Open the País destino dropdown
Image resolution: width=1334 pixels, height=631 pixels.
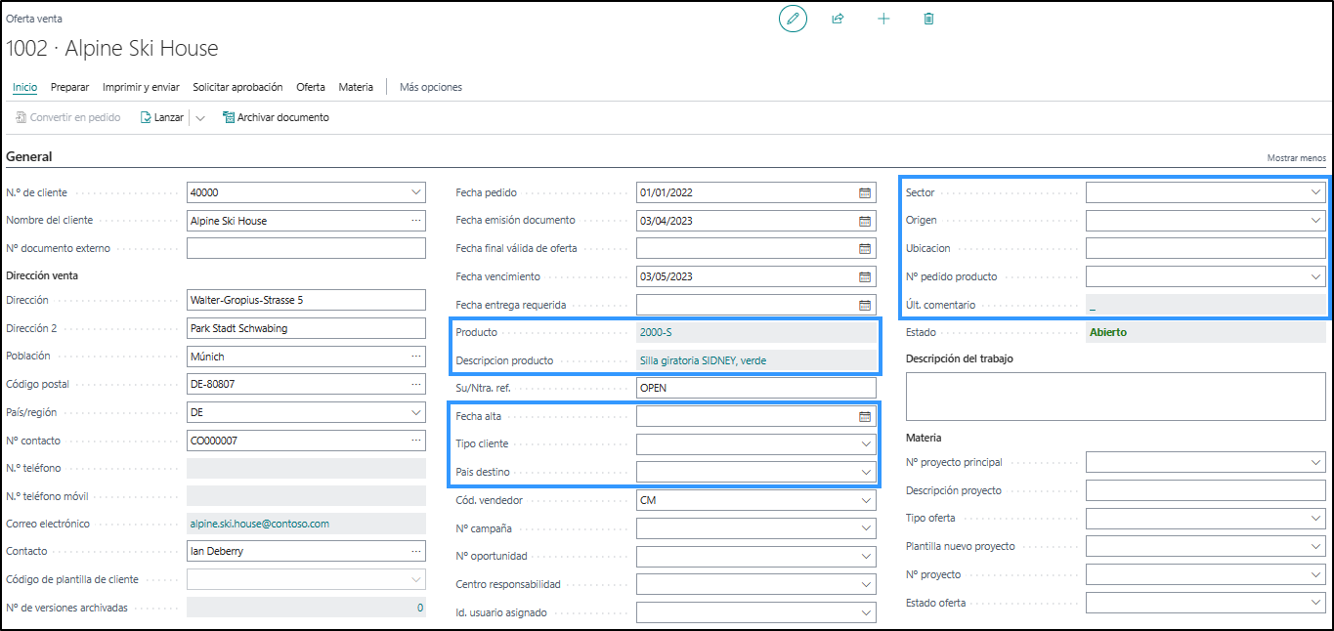point(866,473)
